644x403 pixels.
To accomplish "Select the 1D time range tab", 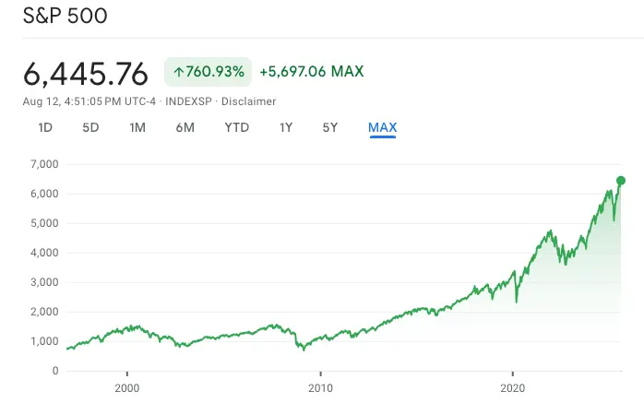I will (45, 128).
